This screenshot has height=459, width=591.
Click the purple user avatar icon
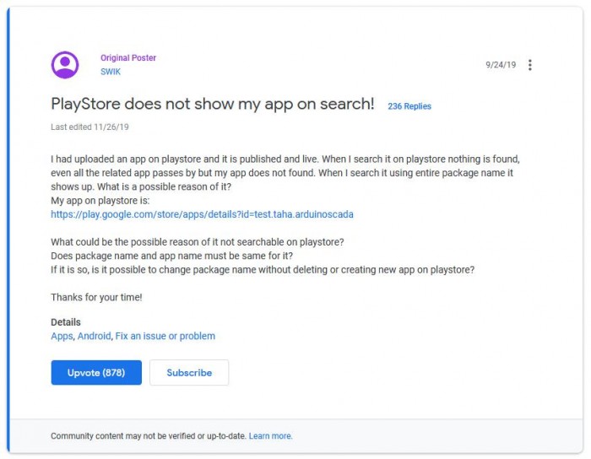[x=65, y=65]
